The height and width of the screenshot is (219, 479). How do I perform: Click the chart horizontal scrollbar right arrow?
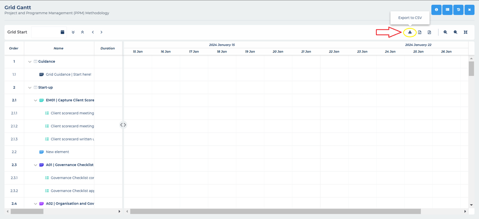465,212
